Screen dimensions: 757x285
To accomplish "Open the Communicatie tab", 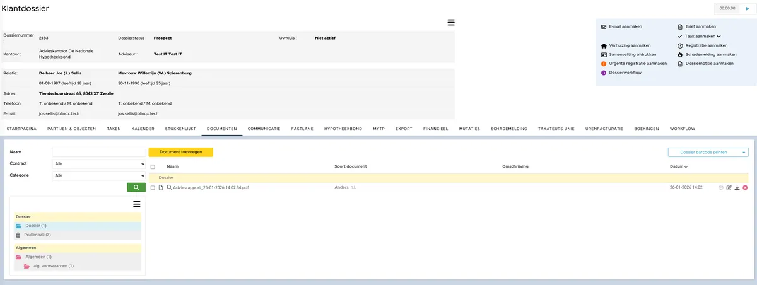I will (x=264, y=129).
